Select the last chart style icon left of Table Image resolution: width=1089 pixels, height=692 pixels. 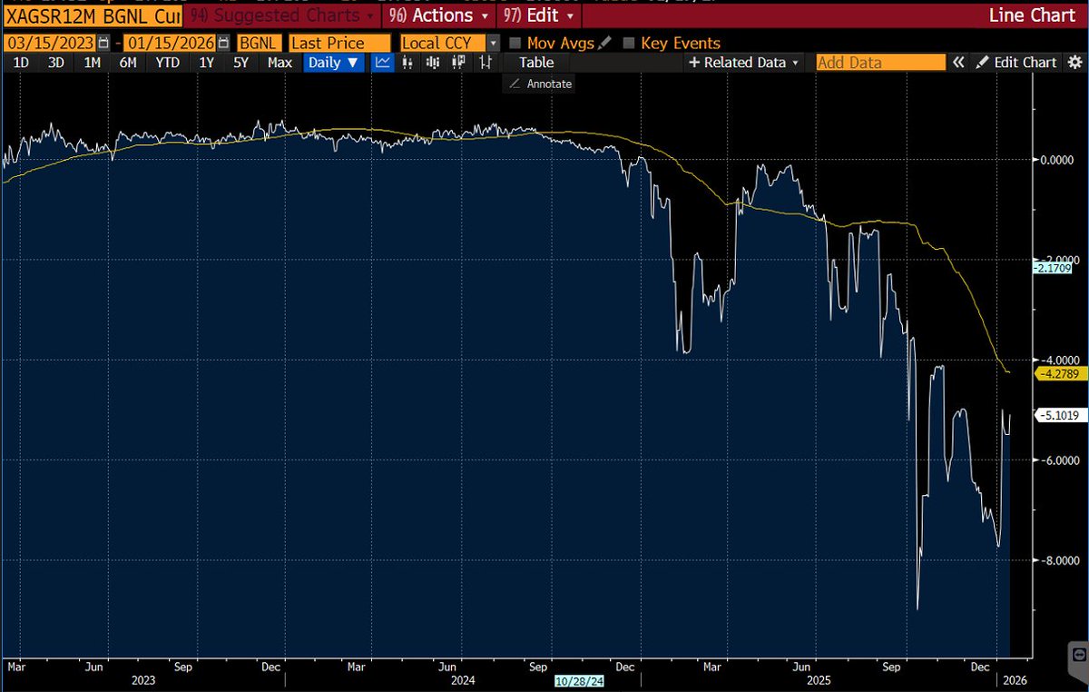point(486,63)
